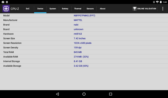
Task: Open the About tab
Action: tap(103, 9)
